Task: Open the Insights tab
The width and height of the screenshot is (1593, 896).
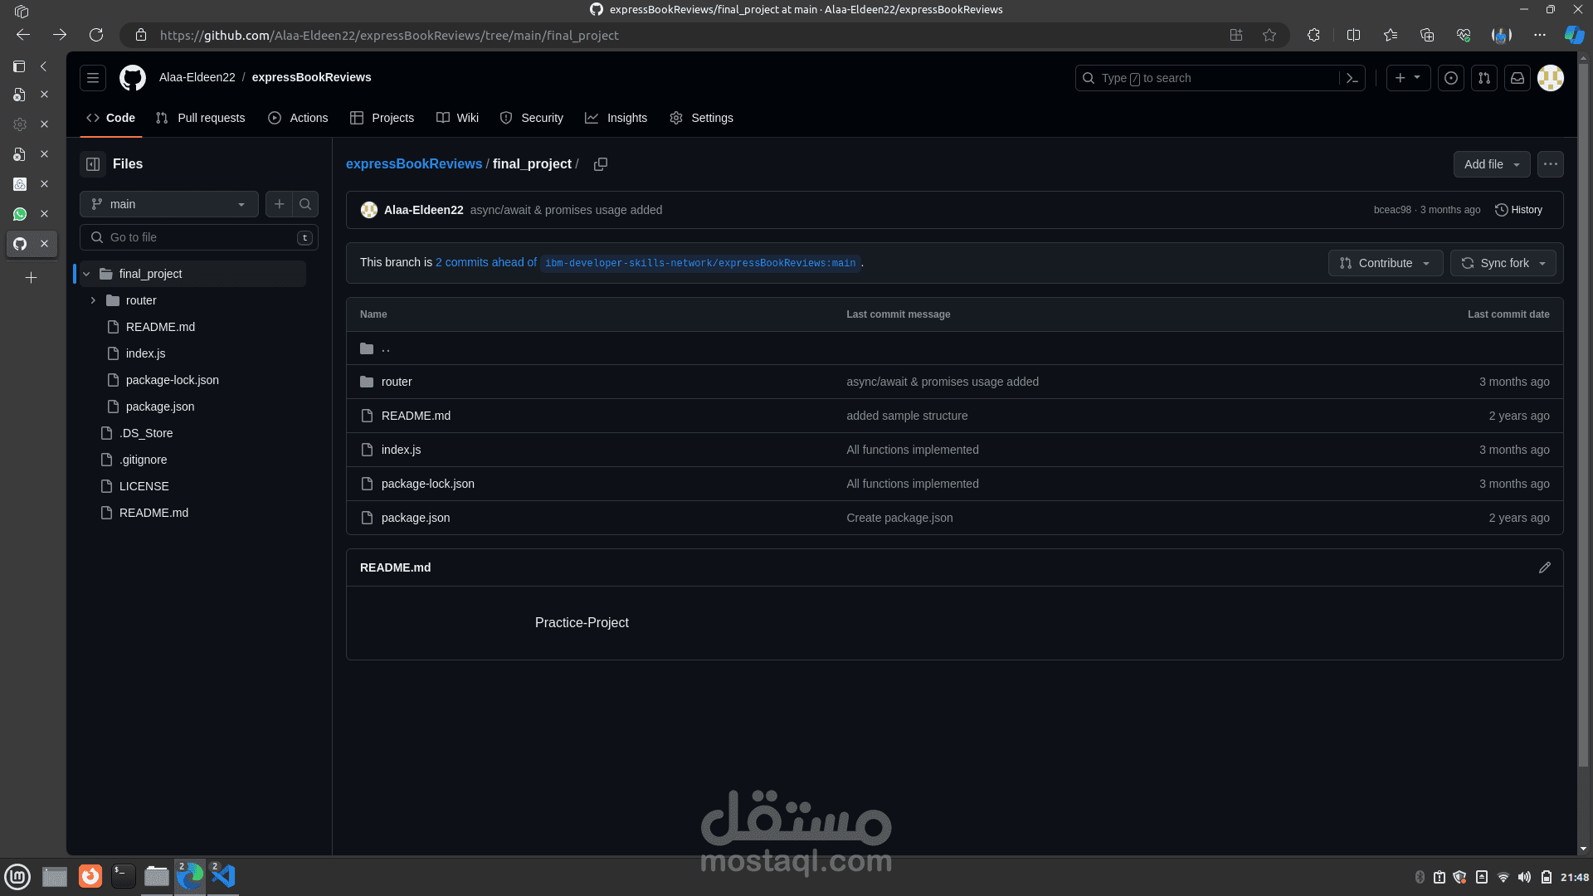Action: (x=616, y=118)
